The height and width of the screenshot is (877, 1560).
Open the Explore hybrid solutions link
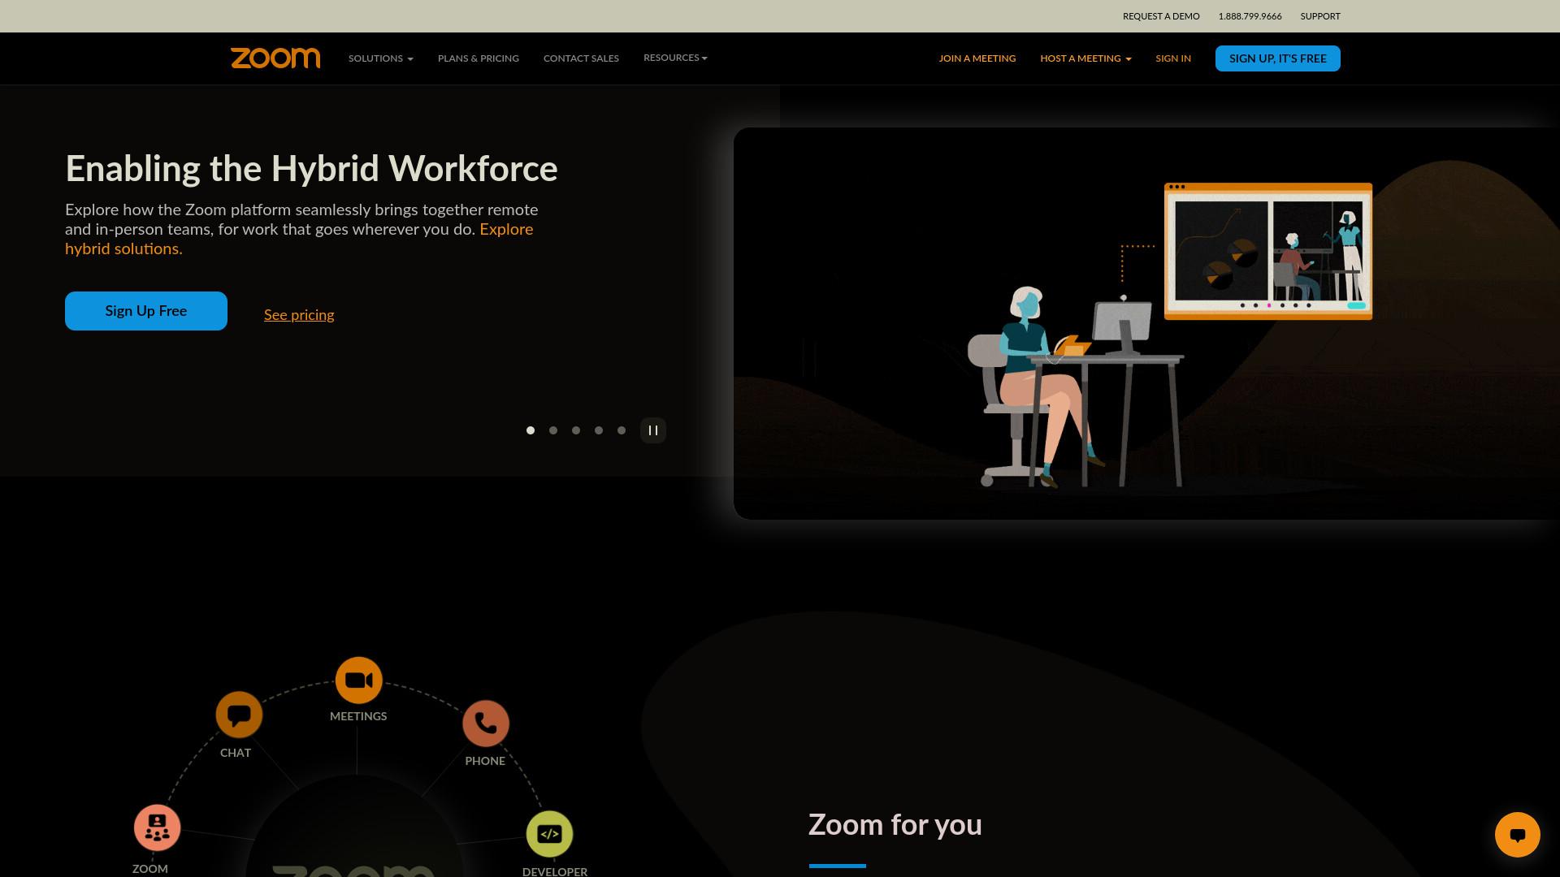point(123,248)
